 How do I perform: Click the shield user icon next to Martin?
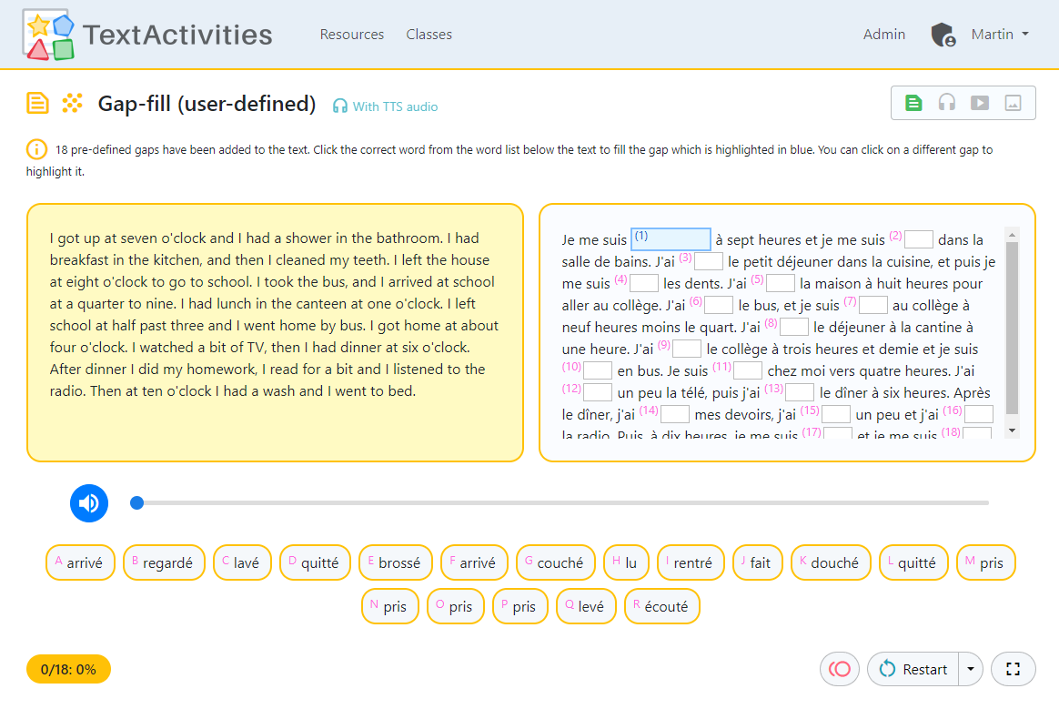pos(943,35)
